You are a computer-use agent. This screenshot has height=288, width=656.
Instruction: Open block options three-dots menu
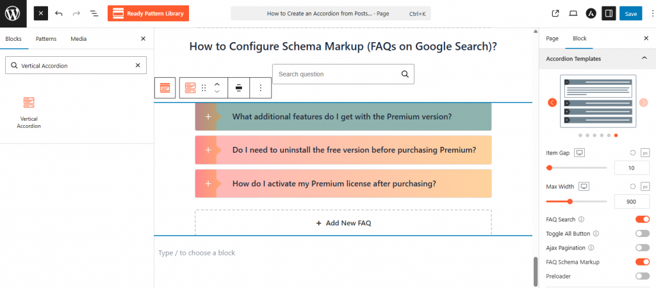click(260, 88)
